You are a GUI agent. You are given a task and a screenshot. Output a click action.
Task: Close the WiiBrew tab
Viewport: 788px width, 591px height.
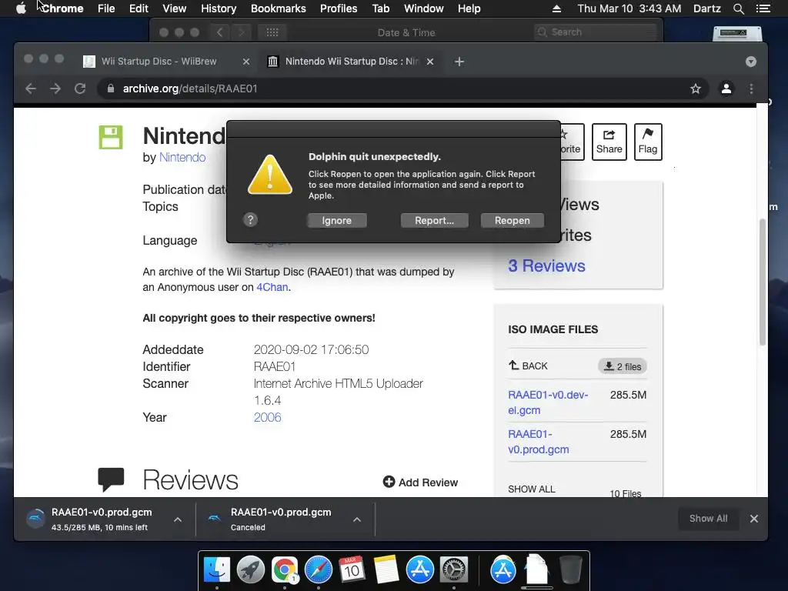click(x=245, y=62)
